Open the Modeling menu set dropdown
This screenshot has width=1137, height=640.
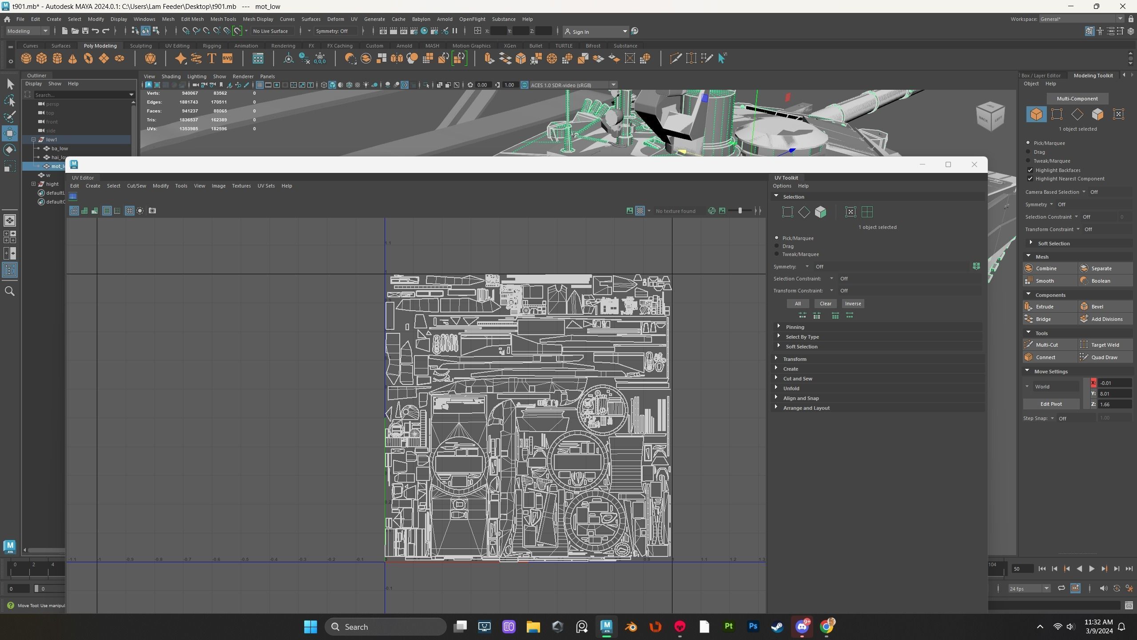[x=28, y=31]
